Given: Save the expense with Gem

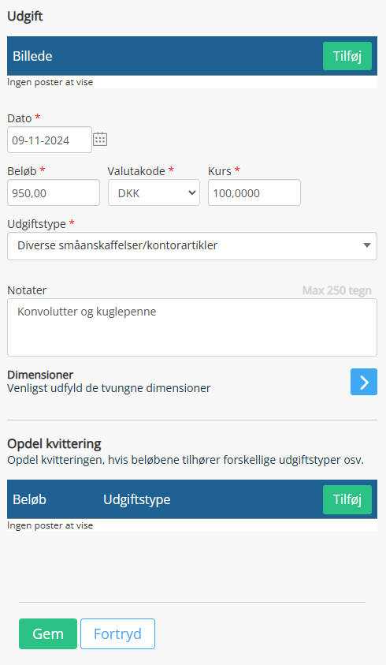Looking at the screenshot, I should pyautogui.click(x=48, y=633).
